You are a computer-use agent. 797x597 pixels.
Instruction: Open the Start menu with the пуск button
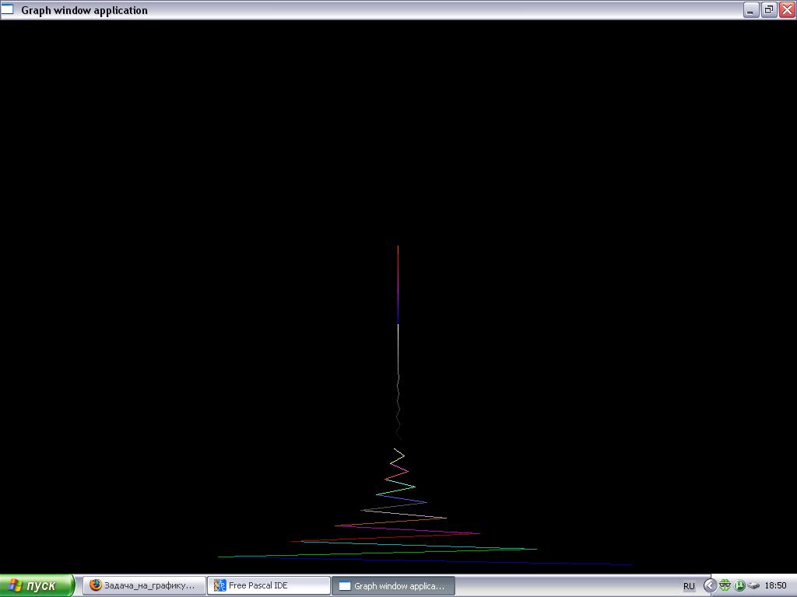pos(37,585)
